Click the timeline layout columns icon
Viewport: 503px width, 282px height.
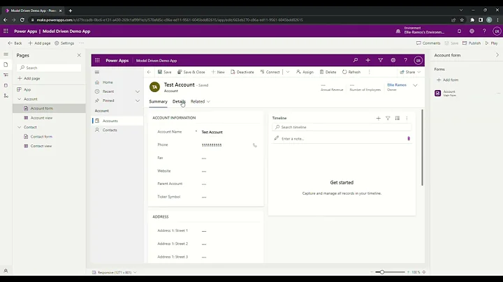[x=398, y=118]
